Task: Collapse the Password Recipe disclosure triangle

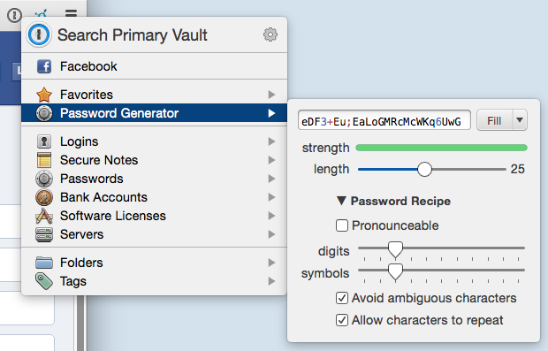Action: 341,201
